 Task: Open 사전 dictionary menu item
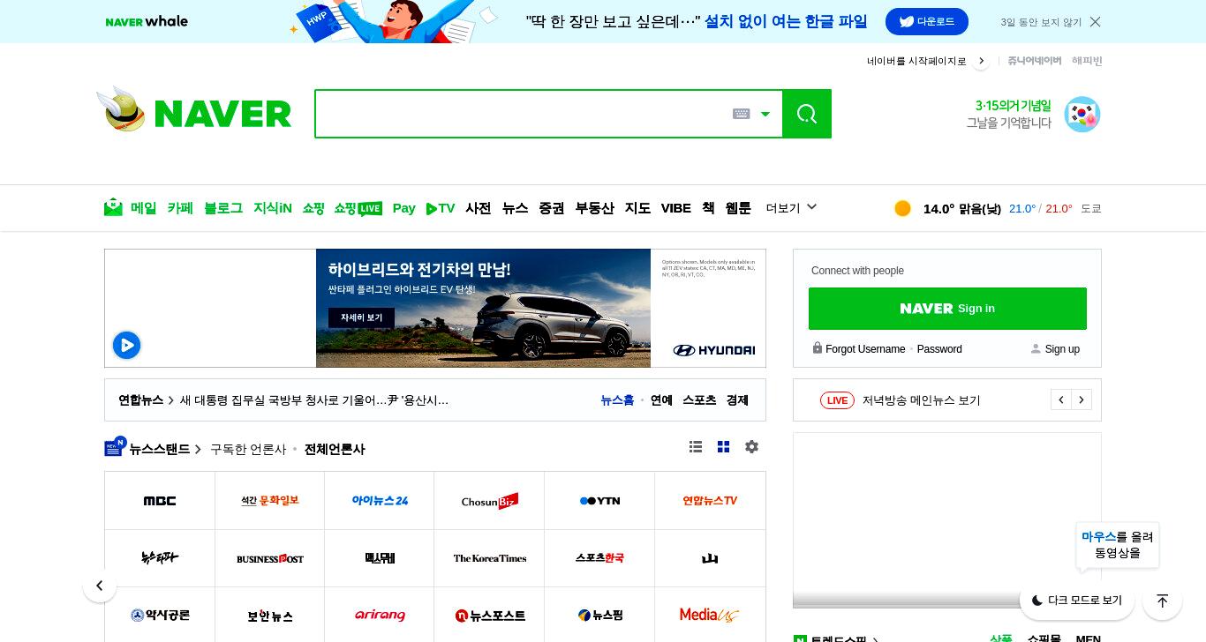tap(479, 208)
